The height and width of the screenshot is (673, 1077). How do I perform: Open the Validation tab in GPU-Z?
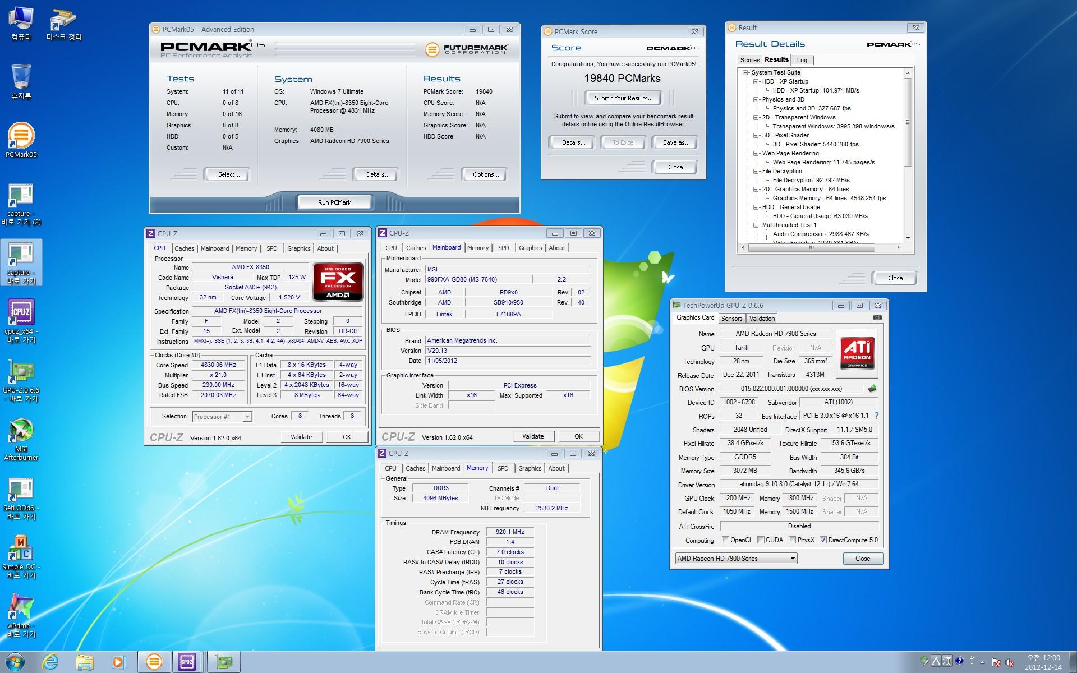point(762,319)
